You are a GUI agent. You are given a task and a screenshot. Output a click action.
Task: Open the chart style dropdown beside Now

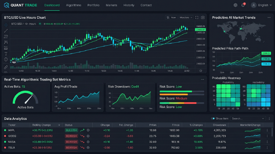(x=186, y=18)
